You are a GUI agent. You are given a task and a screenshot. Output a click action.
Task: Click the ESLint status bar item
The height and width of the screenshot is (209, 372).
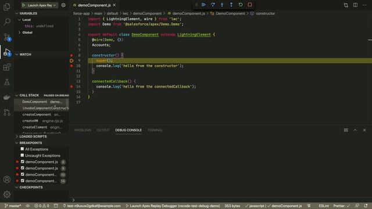coord(324,206)
